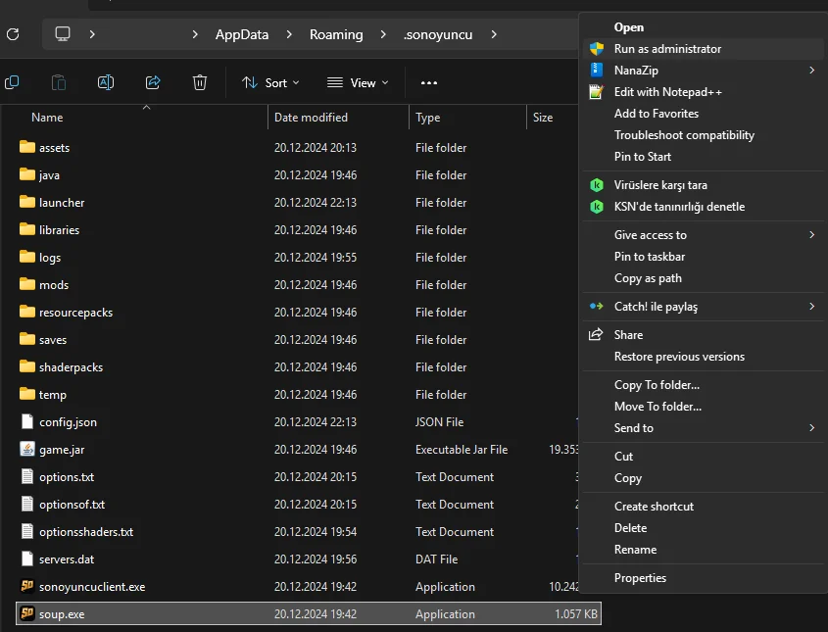This screenshot has width=828, height=632.
Task: Sort by the Name column header
Action: [x=47, y=118]
